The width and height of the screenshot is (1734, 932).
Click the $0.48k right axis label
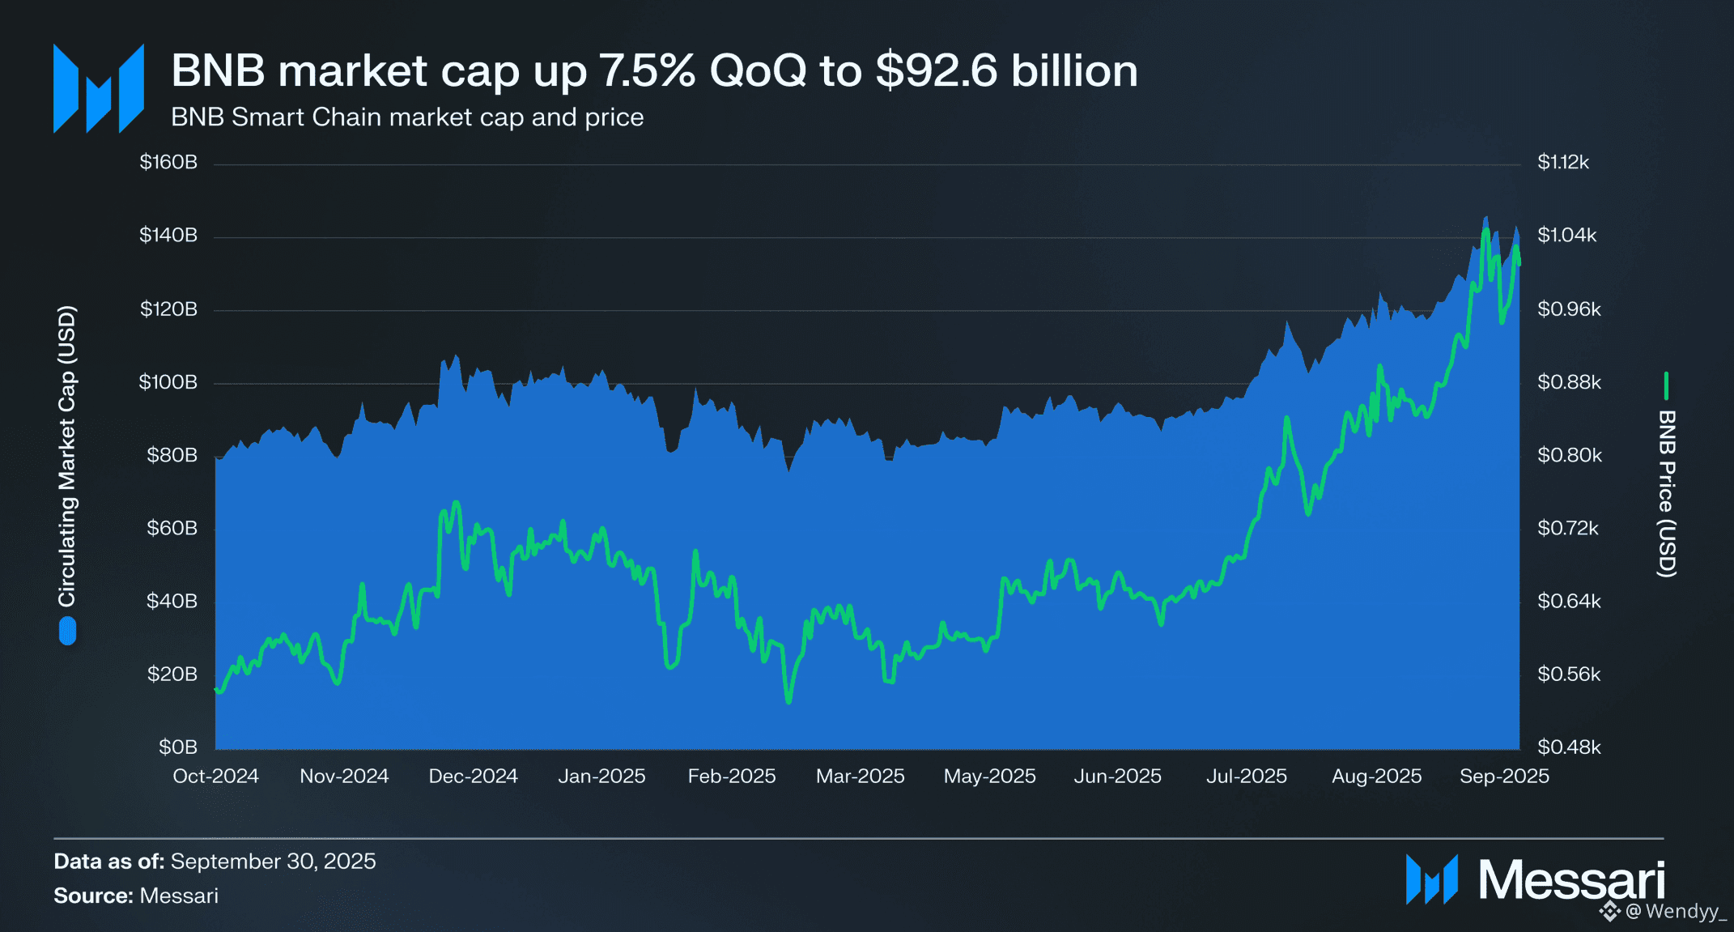tap(1569, 747)
